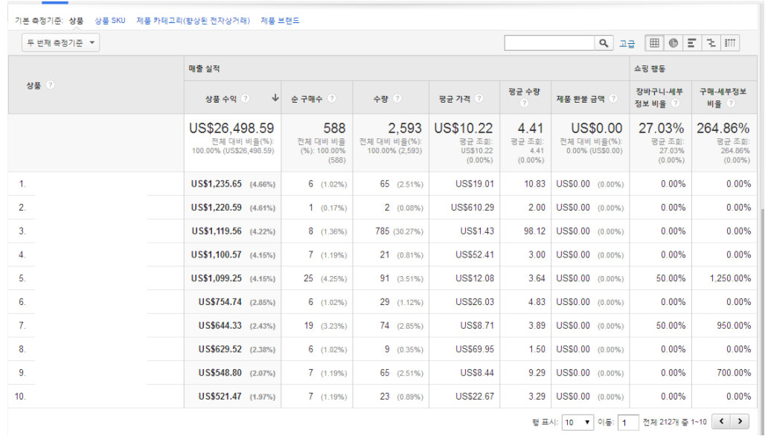Click the 매출 실적 group header
Image resolution: width=768 pixels, height=439 pixels.
coord(204,68)
